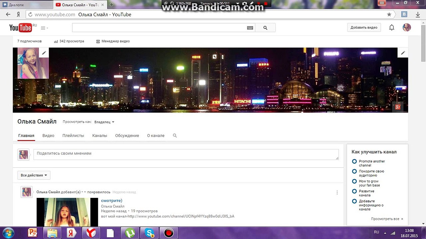The height and width of the screenshot is (239, 426).
Task: Open uTorrent from the taskbar
Action: (129, 233)
